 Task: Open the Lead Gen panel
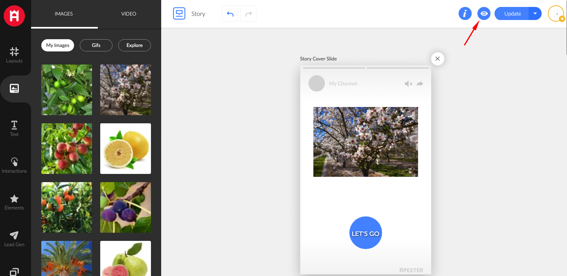pyautogui.click(x=14, y=239)
